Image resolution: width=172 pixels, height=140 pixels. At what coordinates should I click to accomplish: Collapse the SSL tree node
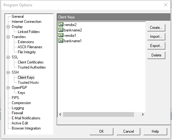[8, 57]
